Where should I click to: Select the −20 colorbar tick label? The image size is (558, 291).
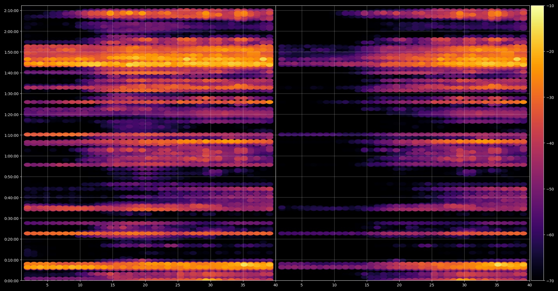point(550,52)
